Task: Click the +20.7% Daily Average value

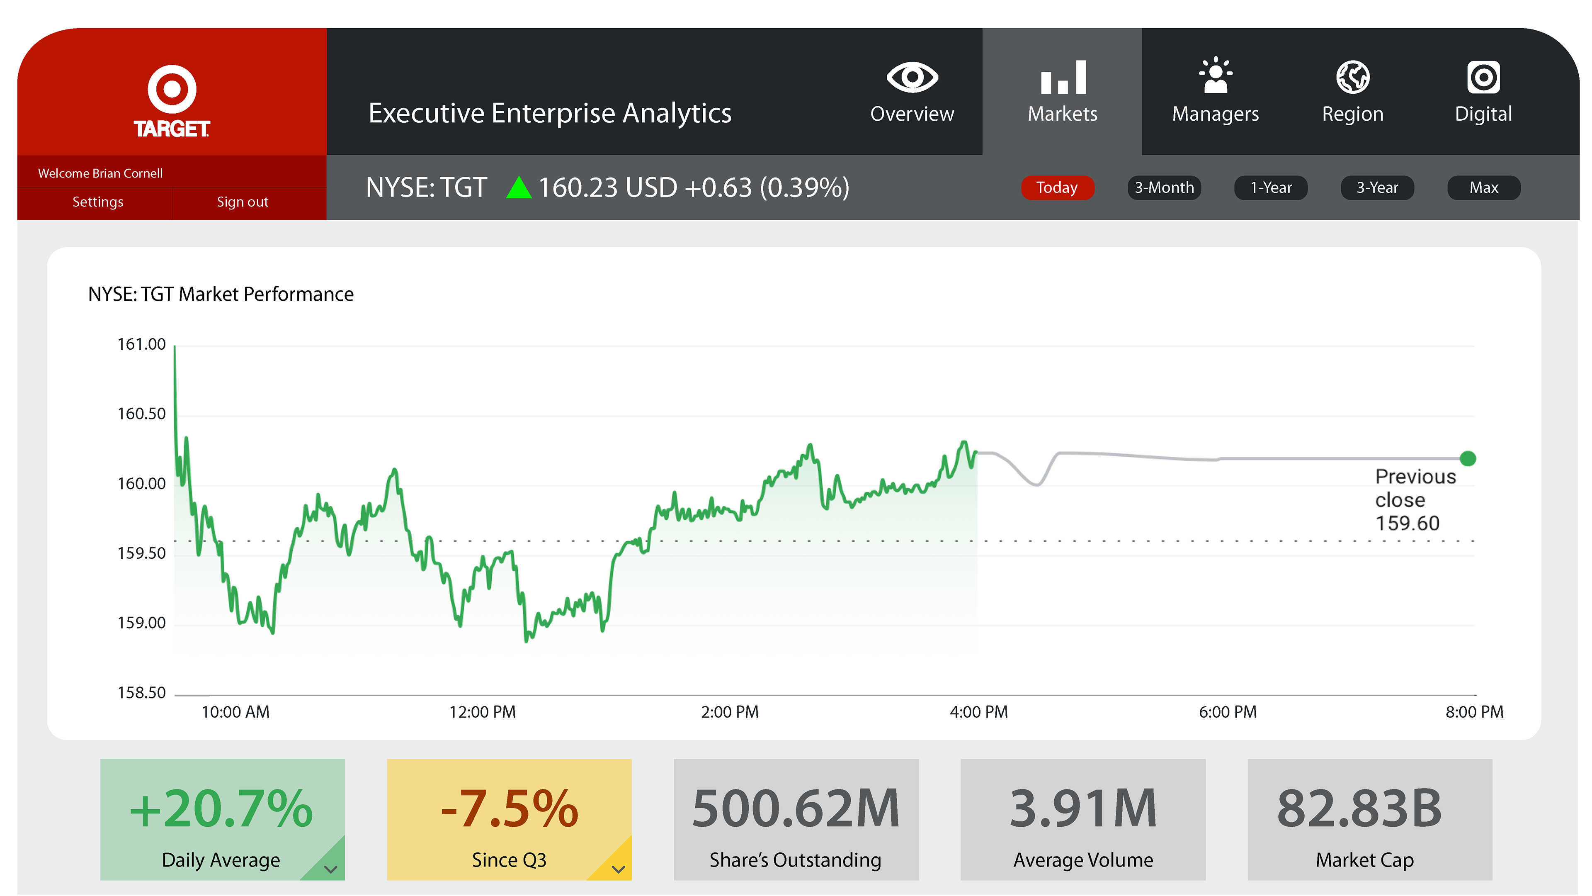Action: (x=221, y=808)
